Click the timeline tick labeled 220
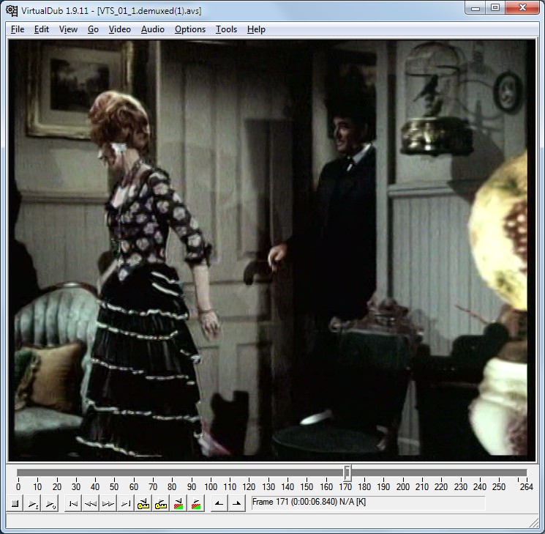This screenshot has height=534, width=545. (440, 486)
